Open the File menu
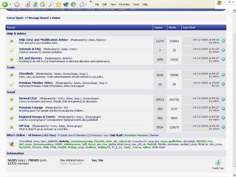Screen dimensions: 236x177 [x=97, y=4]
